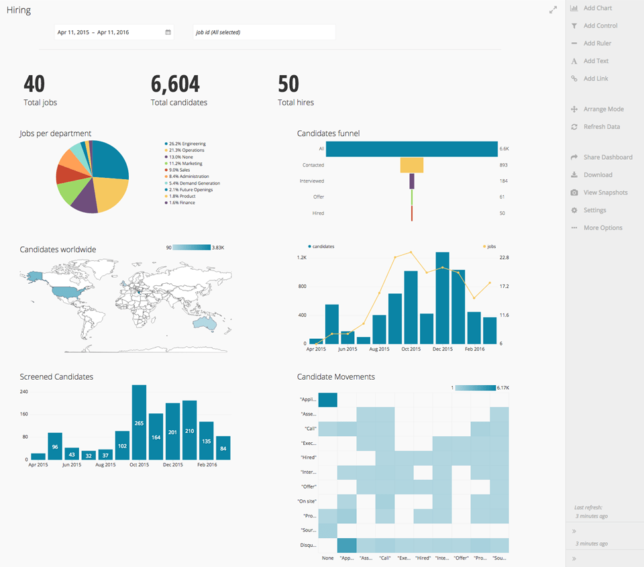Select the Add Text icon

(574, 60)
